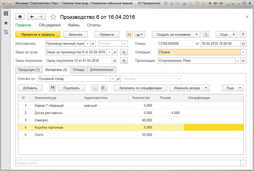The image size is (254, 171).
Task: Open the history icon in left sidebar
Action: (6, 32)
